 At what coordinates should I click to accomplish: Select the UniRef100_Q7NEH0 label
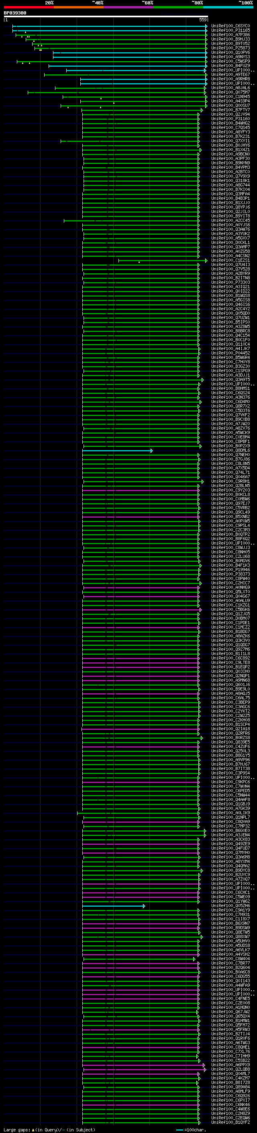point(230,455)
